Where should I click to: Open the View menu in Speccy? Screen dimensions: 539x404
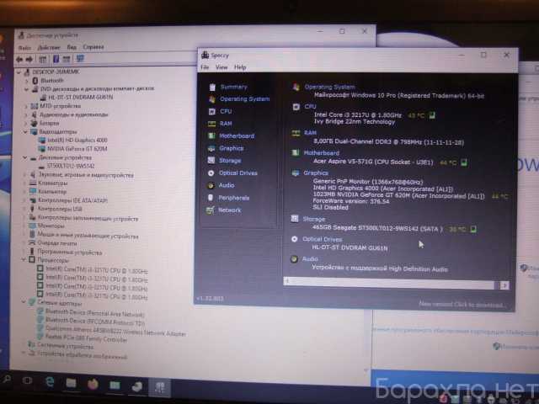221,67
